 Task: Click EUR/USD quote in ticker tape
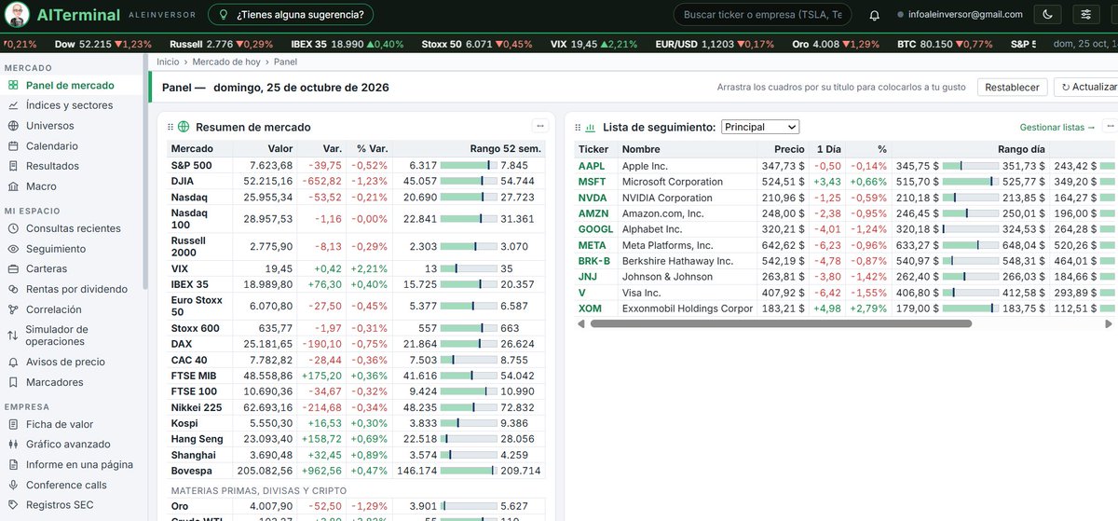(x=715, y=44)
